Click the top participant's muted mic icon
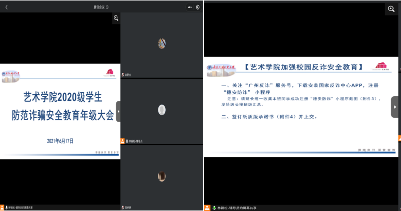Image resolution: width=401 pixels, height=211 pixels. [123, 75]
